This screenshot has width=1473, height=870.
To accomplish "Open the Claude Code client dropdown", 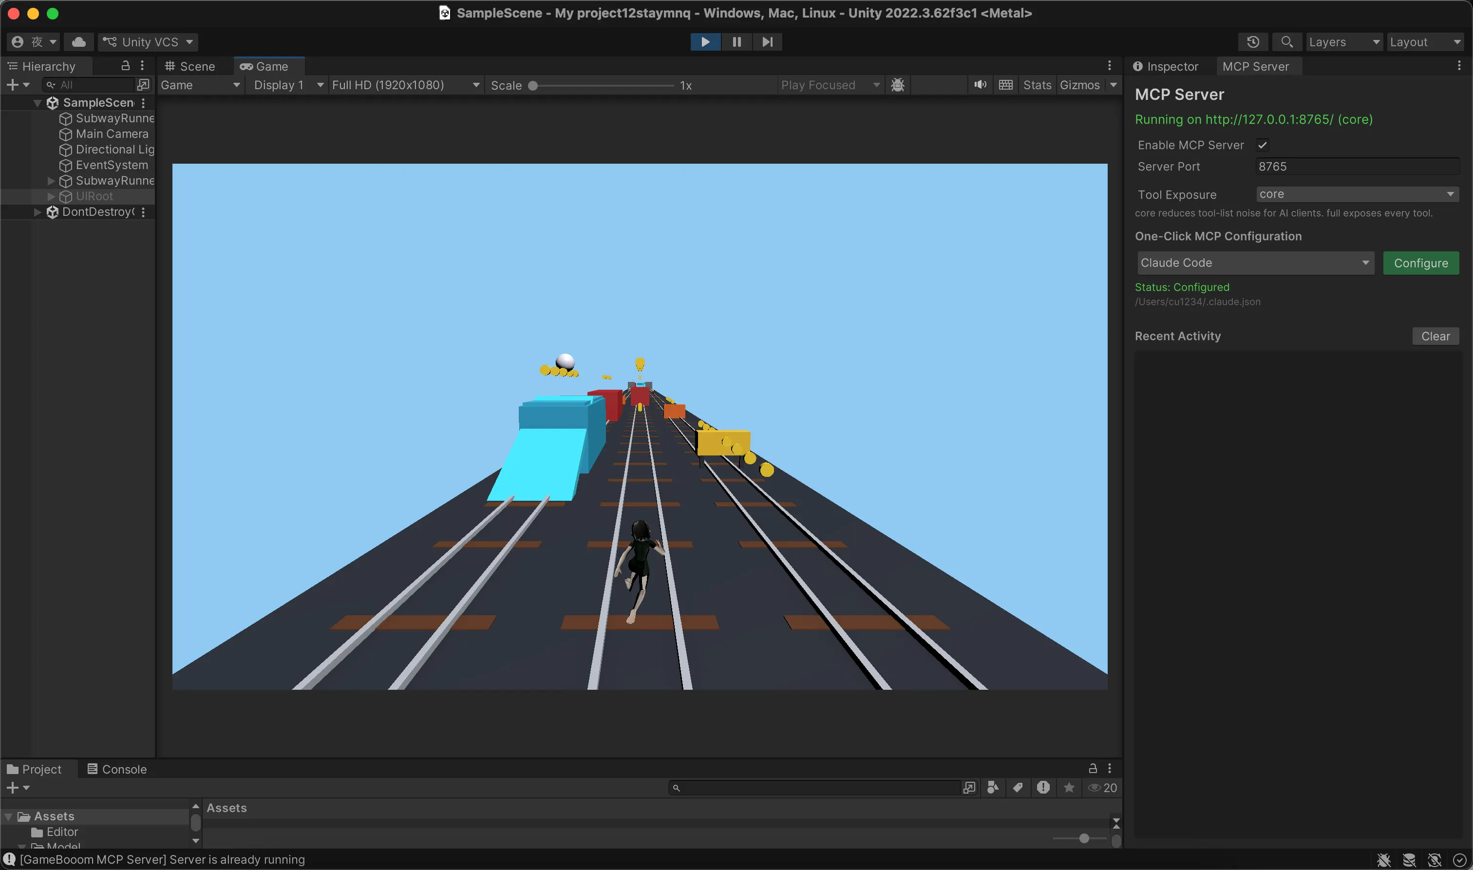I will coord(1255,263).
